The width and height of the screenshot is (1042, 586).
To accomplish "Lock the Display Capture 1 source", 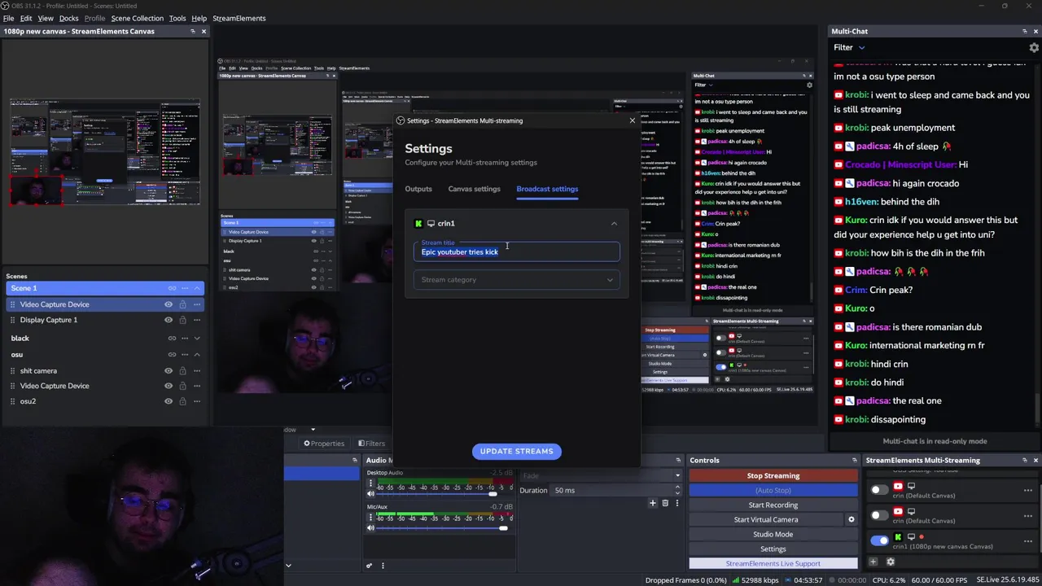I will pos(182,320).
